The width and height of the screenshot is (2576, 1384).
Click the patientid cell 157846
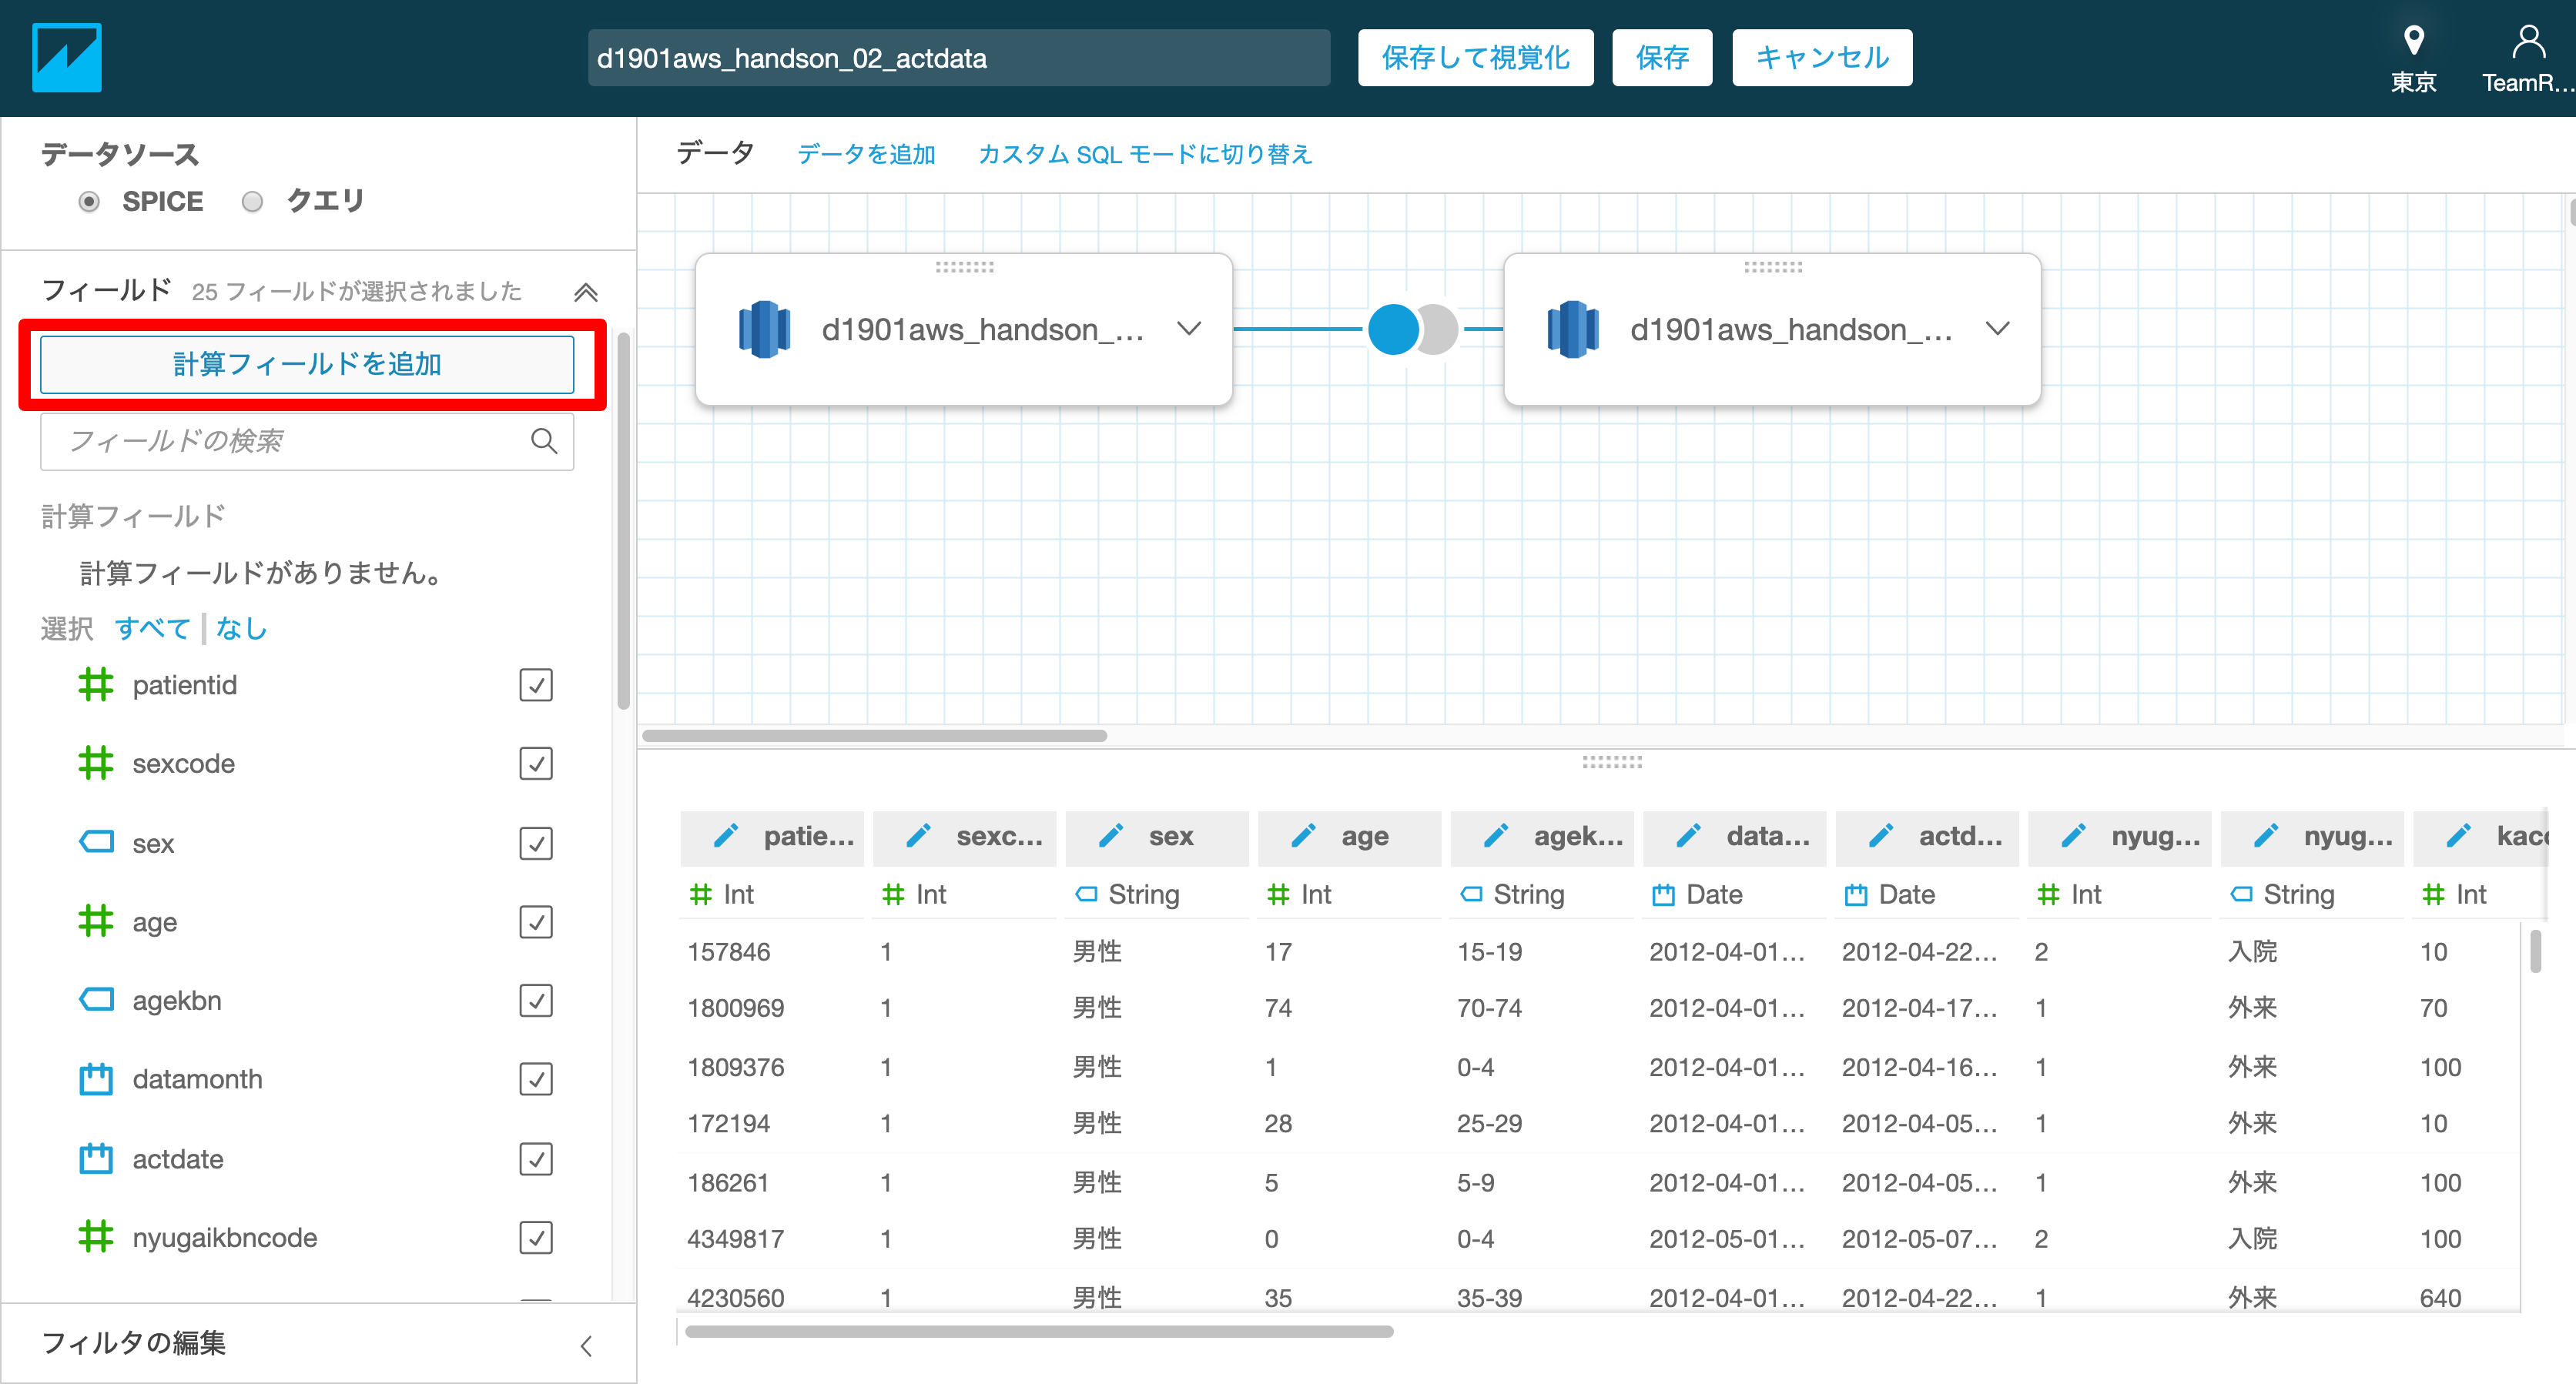click(x=729, y=951)
